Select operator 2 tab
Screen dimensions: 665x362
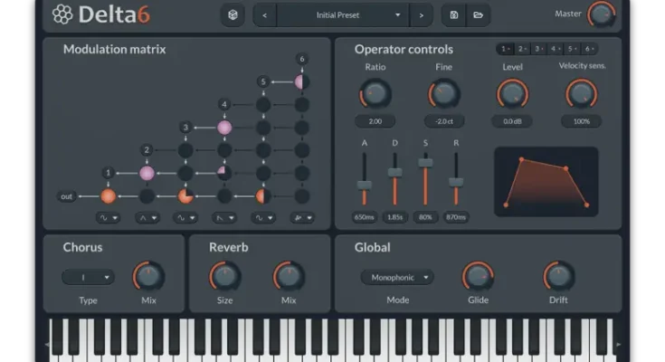point(522,49)
